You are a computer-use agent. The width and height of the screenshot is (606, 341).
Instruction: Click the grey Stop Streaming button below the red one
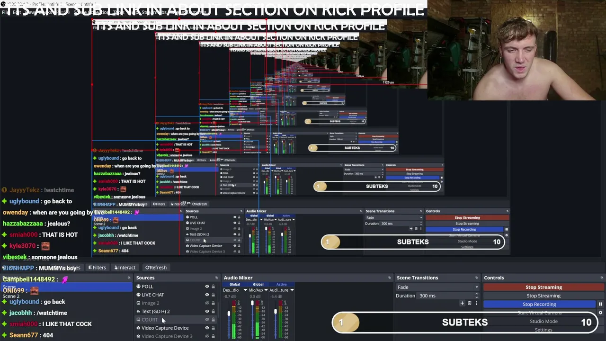(544, 296)
